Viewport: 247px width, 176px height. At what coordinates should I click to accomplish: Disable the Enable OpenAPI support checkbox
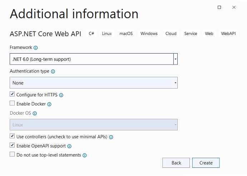[x=12, y=145]
